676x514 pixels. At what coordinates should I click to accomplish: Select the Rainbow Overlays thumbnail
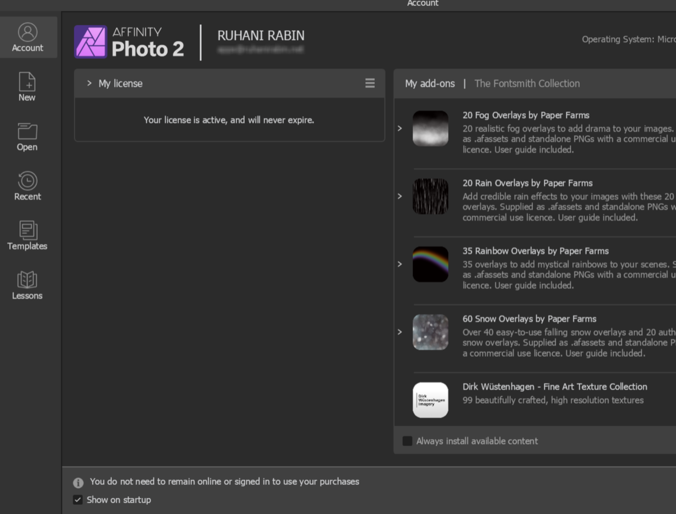coord(430,264)
